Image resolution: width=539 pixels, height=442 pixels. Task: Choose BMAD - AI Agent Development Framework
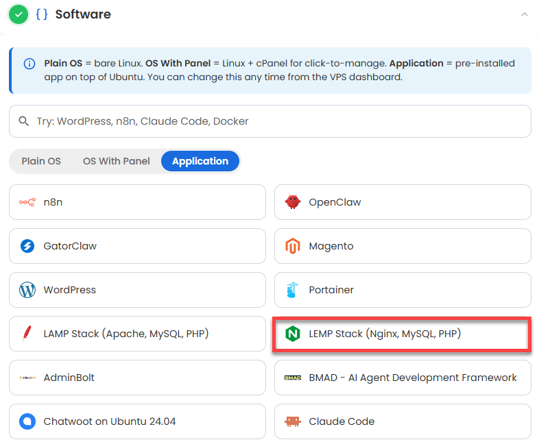(x=403, y=378)
